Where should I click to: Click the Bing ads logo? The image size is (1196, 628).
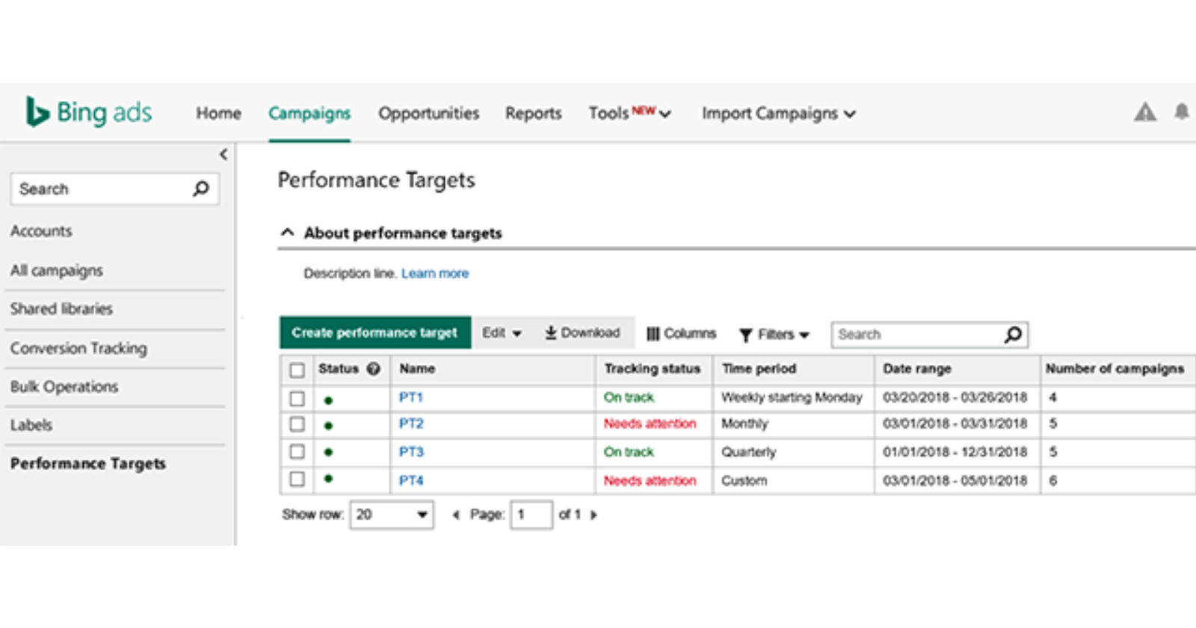[89, 112]
